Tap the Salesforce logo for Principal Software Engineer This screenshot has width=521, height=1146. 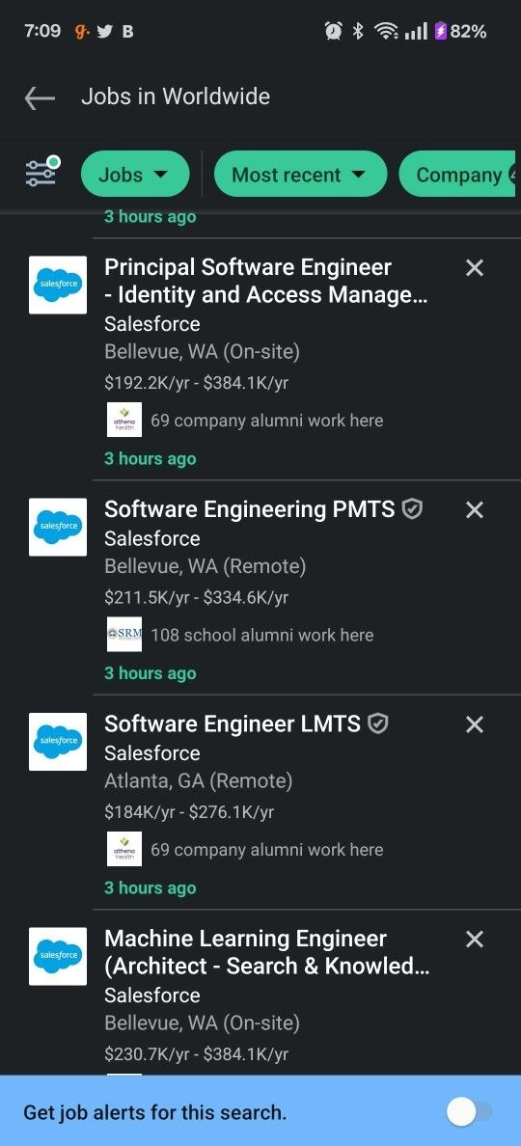[58, 285]
